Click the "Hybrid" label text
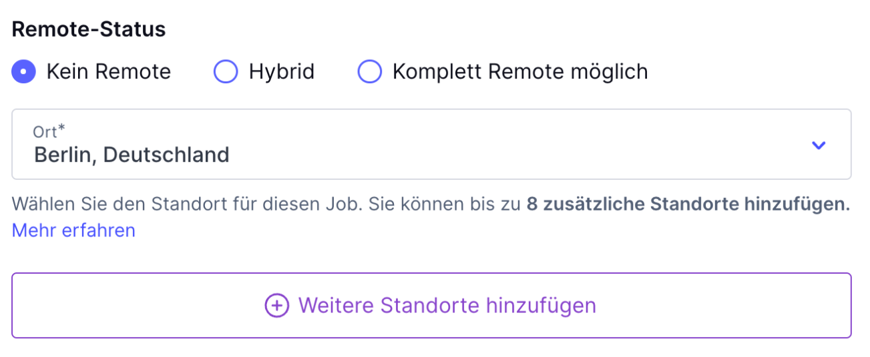Viewport: 870px width, 357px height. point(282,71)
